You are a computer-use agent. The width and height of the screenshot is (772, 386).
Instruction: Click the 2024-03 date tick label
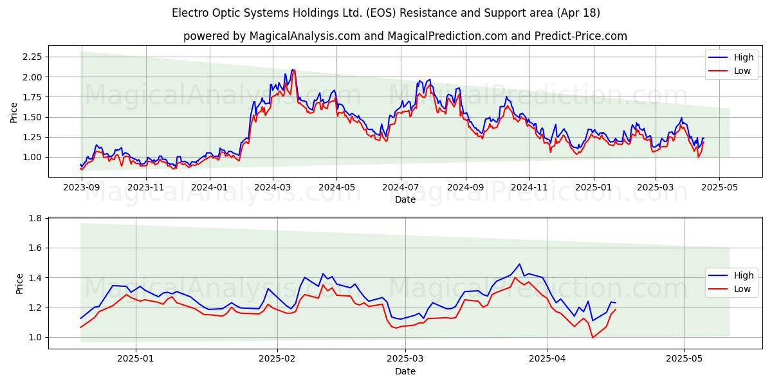272,187
